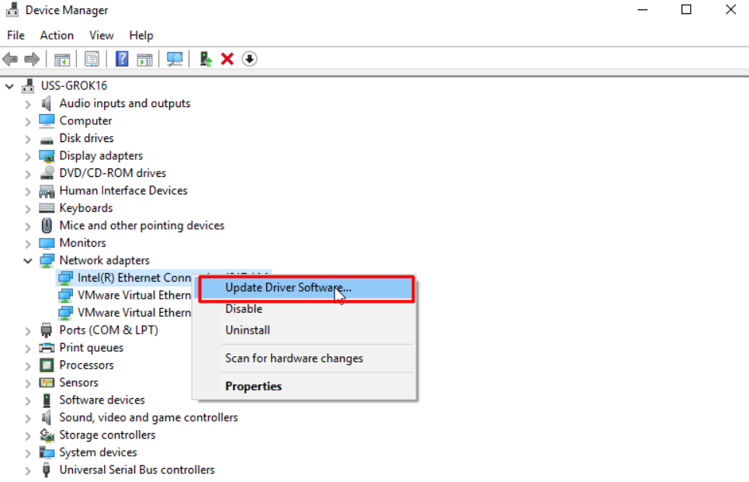
Task: Click the Back arrow in toolbar
Action: [10, 59]
